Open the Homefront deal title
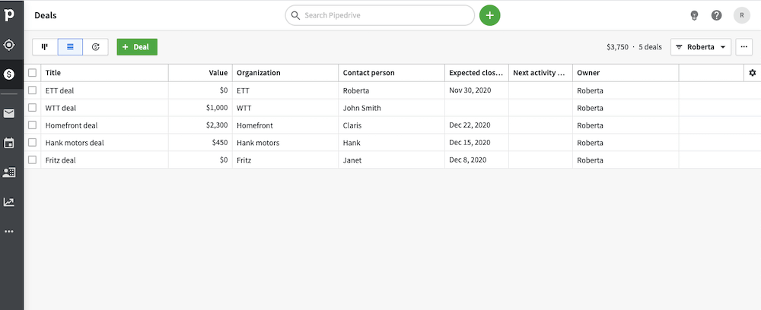The height and width of the screenshot is (310, 761). [72, 125]
